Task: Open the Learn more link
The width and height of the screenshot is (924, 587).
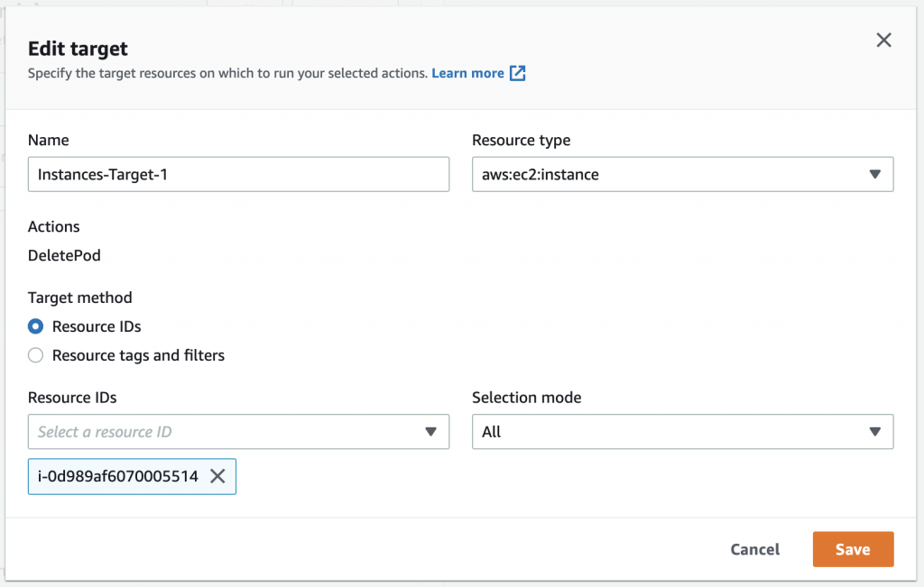Action: [467, 73]
